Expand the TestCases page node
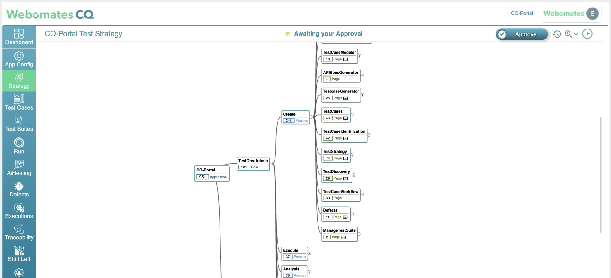611x278 pixels. click(x=352, y=115)
